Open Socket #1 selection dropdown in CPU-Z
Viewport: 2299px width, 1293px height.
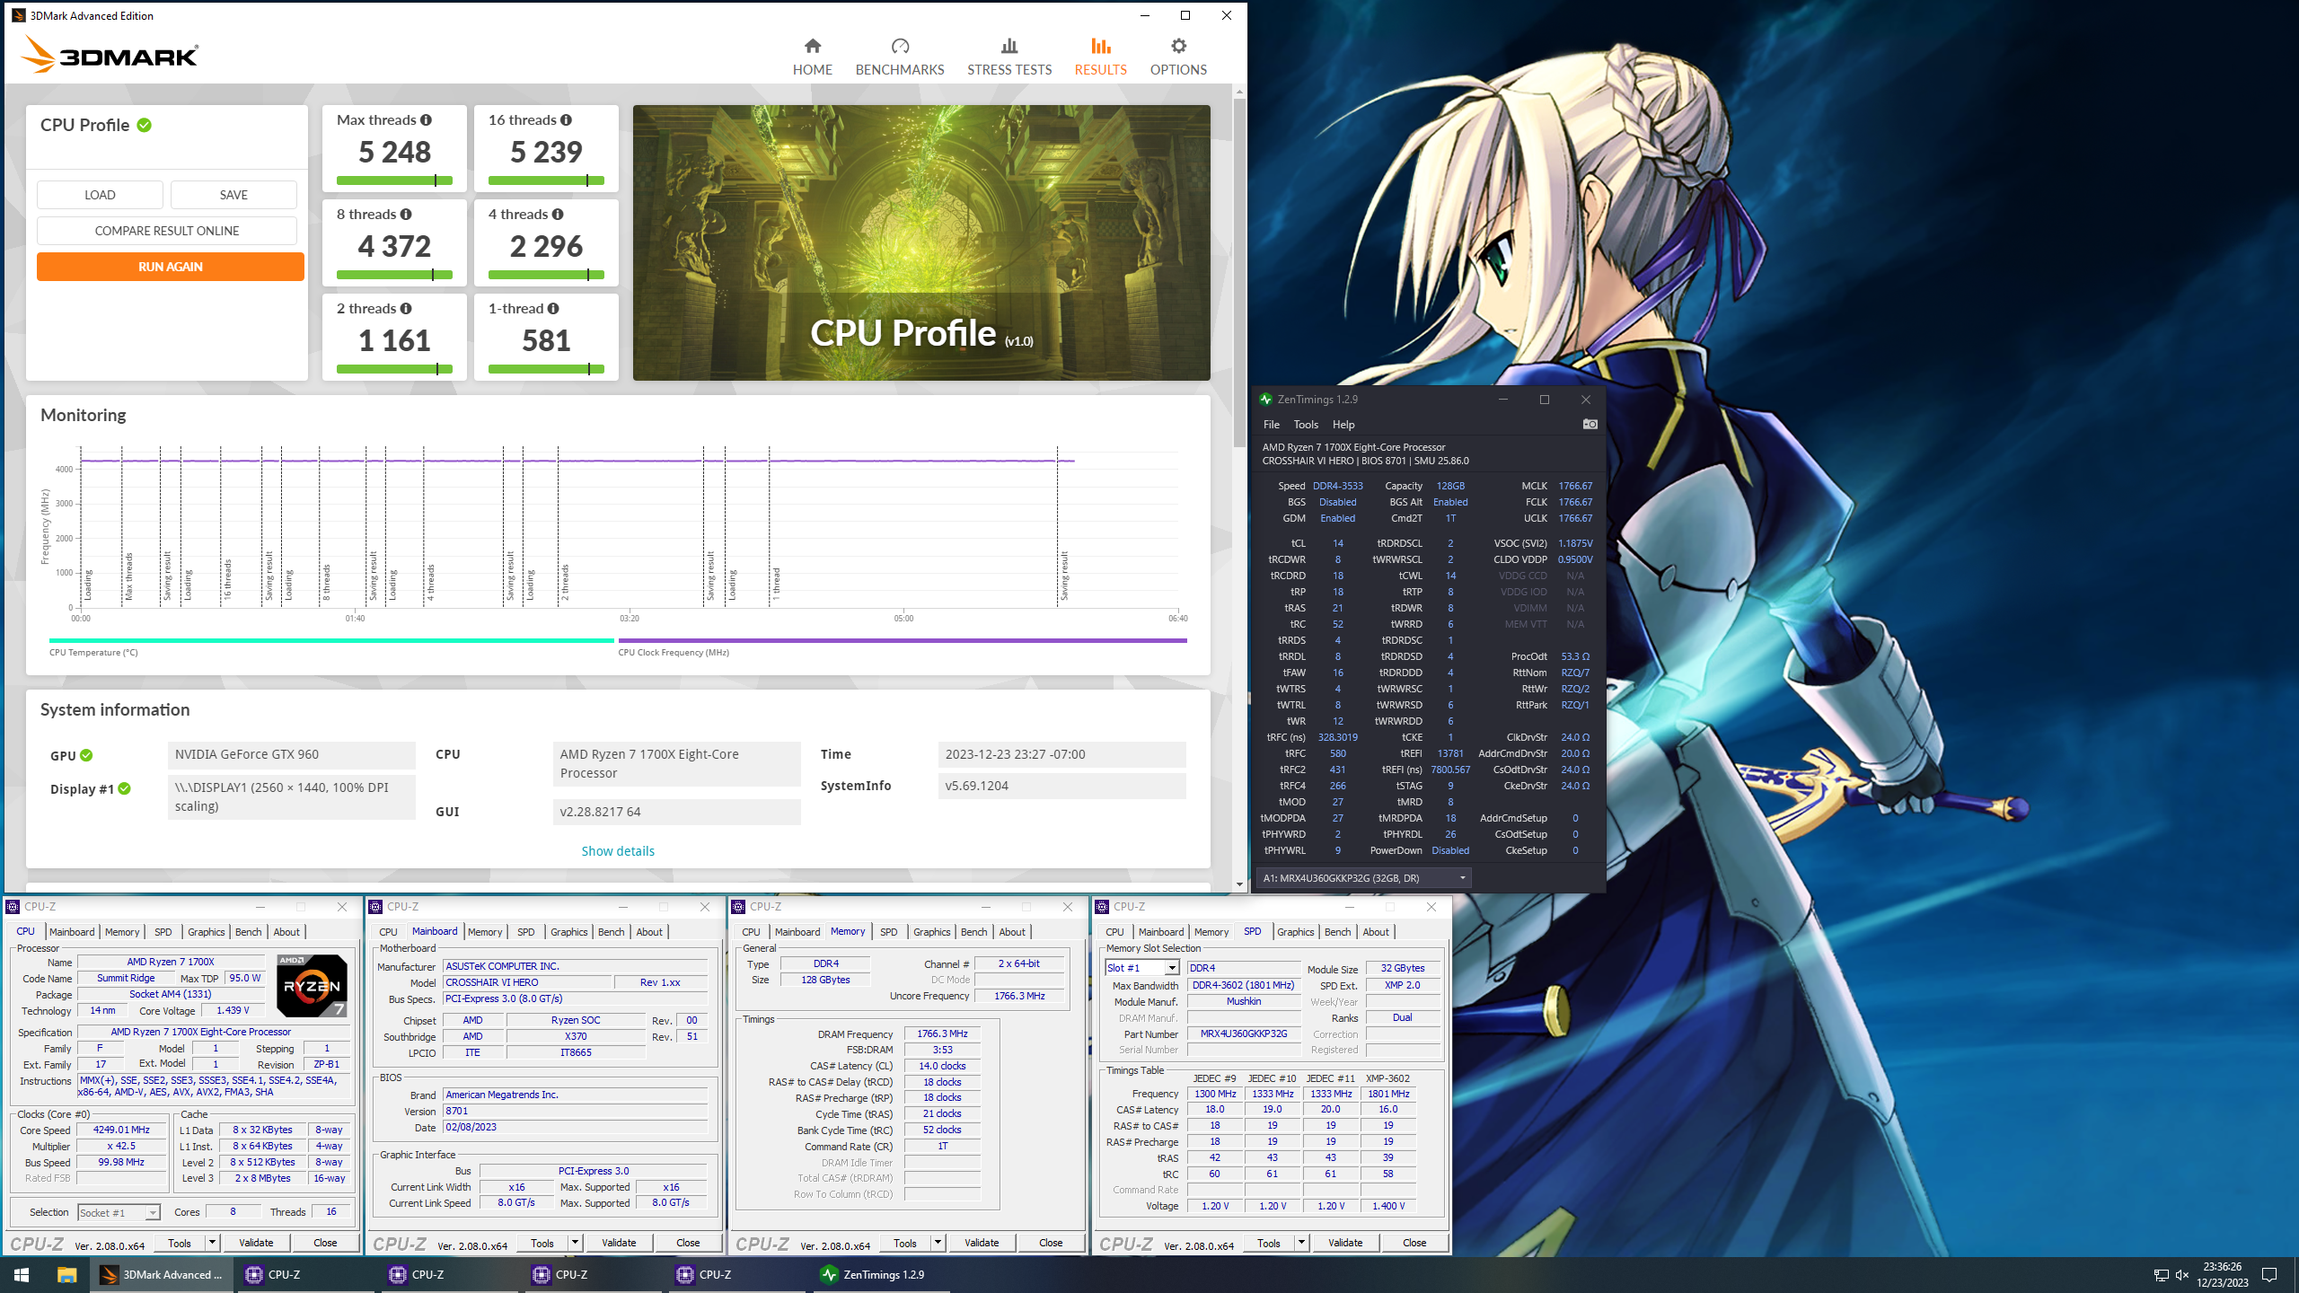119,1212
